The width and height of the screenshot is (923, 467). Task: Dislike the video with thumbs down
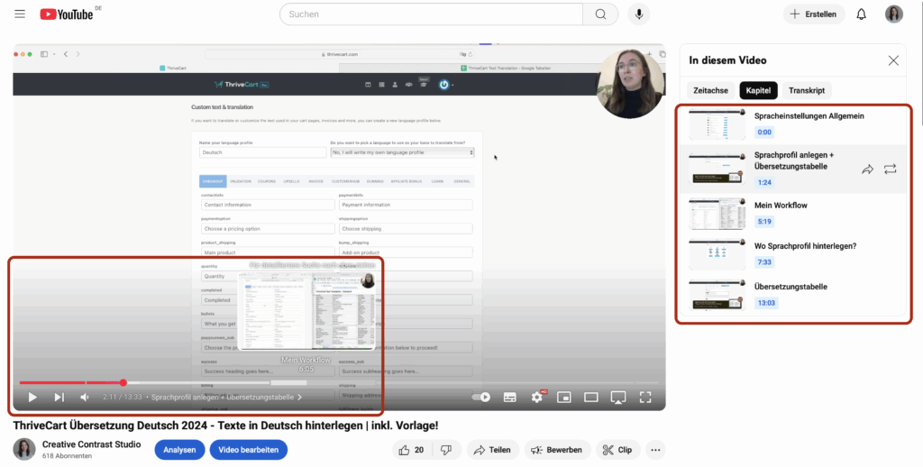(446, 450)
